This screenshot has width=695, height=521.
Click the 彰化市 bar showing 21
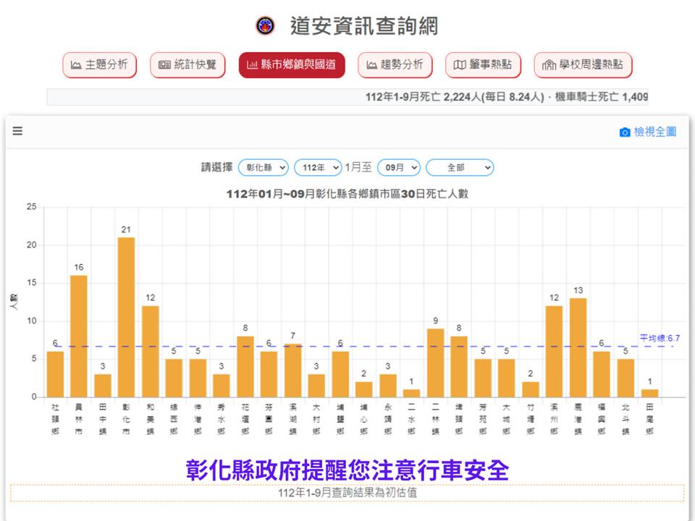point(126,317)
